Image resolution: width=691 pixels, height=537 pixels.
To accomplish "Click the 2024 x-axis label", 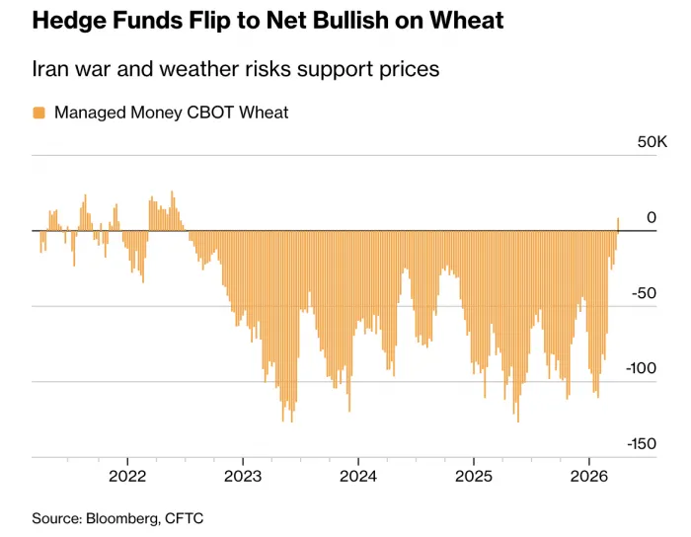I will (357, 476).
